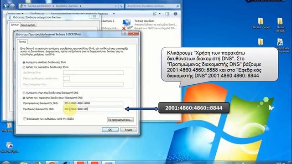292x164 pixels.
Task: Click the forward navigation arrow in Explorer
Action: pos(13,6)
